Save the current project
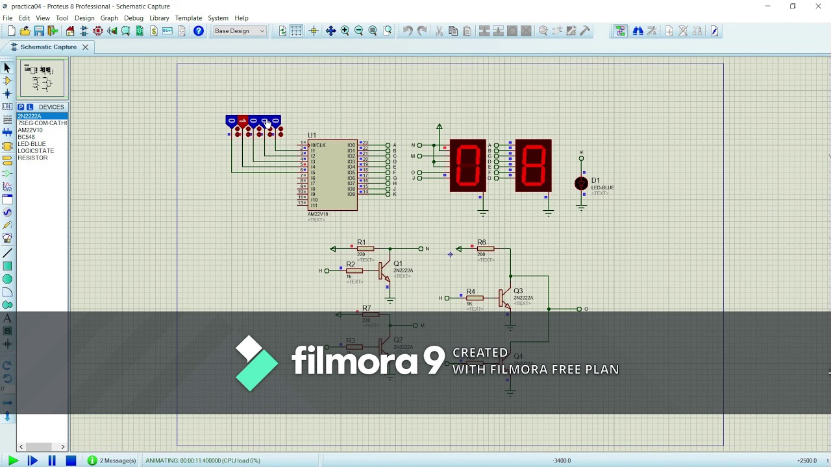831x467 pixels. 39,31
